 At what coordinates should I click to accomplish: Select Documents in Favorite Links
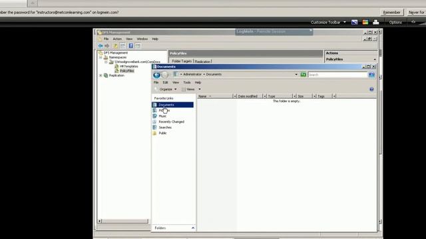point(172,105)
